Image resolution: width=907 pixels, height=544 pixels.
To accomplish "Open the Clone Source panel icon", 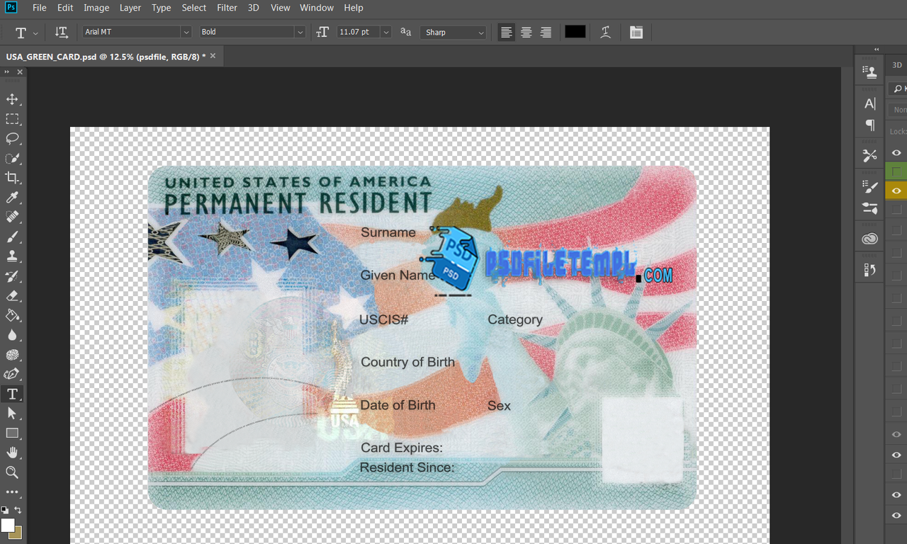I will [x=869, y=72].
